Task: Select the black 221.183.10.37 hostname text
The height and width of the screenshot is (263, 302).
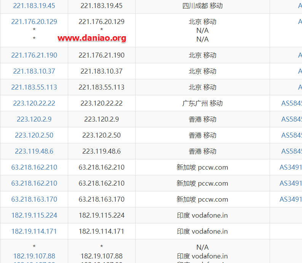Action: click(x=102, y=71)
